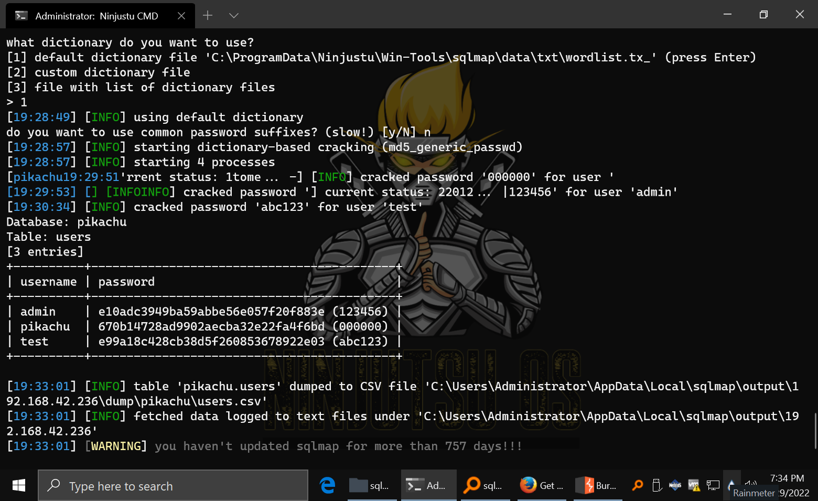Screen dimensions: 818x501
Task: Close the terminal window
Action: pyautogui.click(x=800, y=15)
